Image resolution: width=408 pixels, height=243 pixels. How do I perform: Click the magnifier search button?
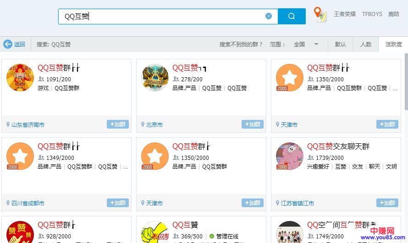[292, 16]
